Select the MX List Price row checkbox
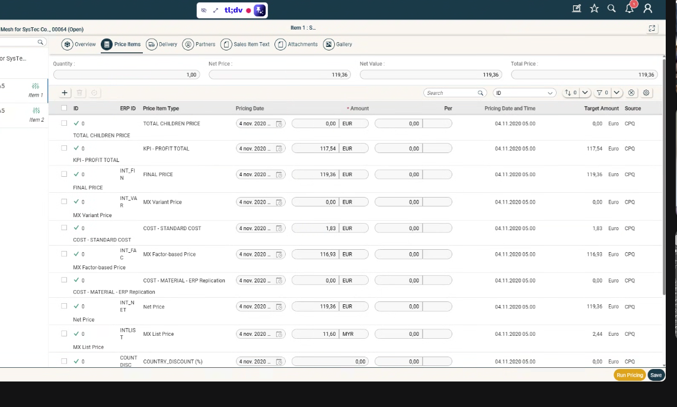This screenshot has height=407, width=677. (x=64, y=333)
